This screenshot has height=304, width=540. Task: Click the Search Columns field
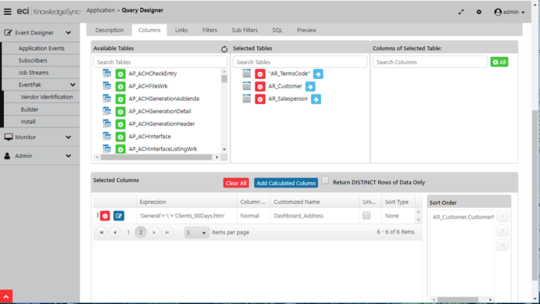pyautogui.click(x=430, y=62)
